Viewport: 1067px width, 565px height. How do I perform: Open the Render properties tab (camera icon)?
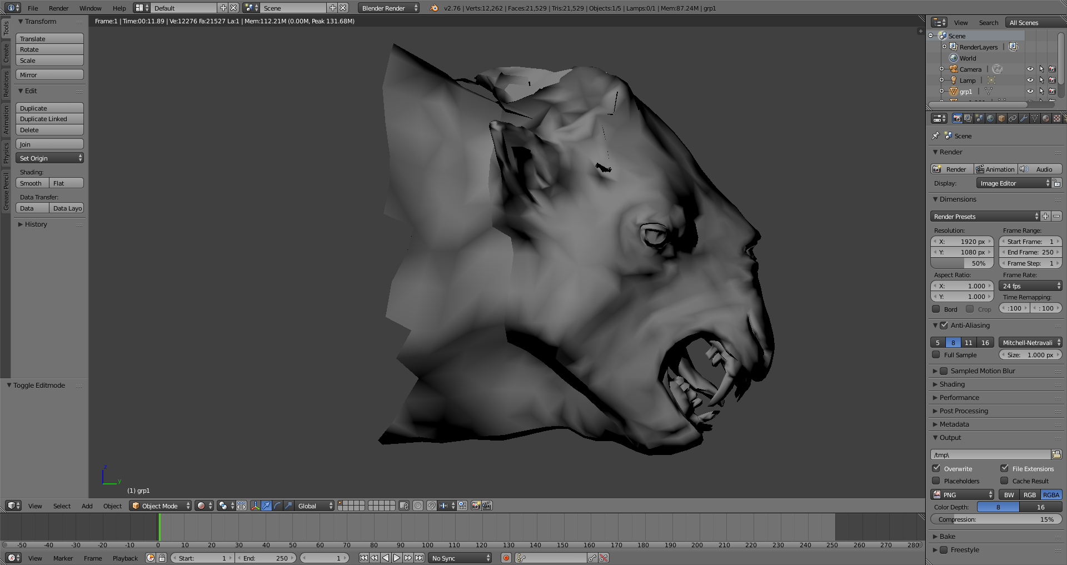pyautogui.click(x=957, y=118)
